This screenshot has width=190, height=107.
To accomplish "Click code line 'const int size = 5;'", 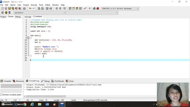I will point(40,31).
